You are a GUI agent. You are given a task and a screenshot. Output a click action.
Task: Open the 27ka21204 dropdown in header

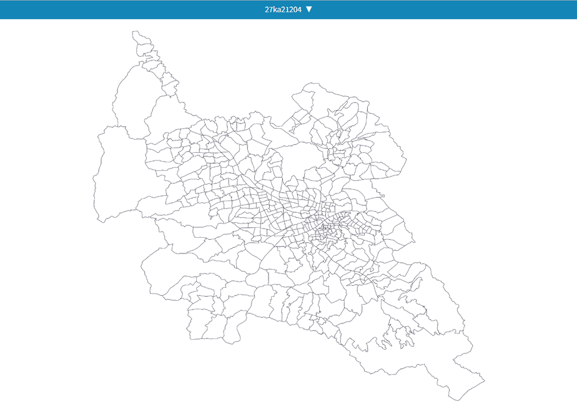point(288,9)
